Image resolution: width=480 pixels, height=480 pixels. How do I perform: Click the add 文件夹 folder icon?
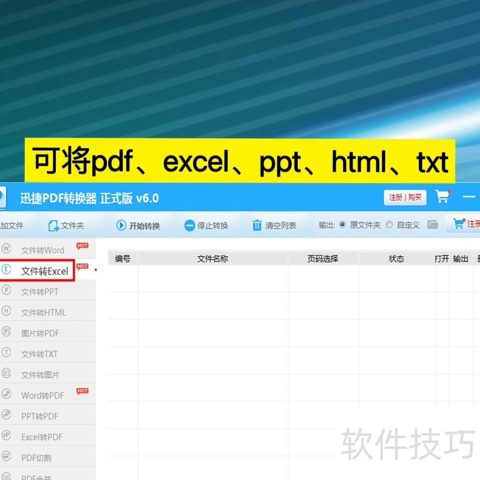click(53, 226)
